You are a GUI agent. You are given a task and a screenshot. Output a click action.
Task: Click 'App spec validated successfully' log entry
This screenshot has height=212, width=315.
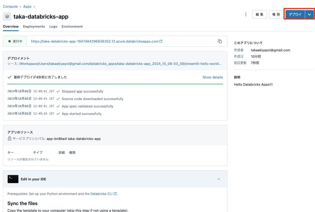pos(88,106)
